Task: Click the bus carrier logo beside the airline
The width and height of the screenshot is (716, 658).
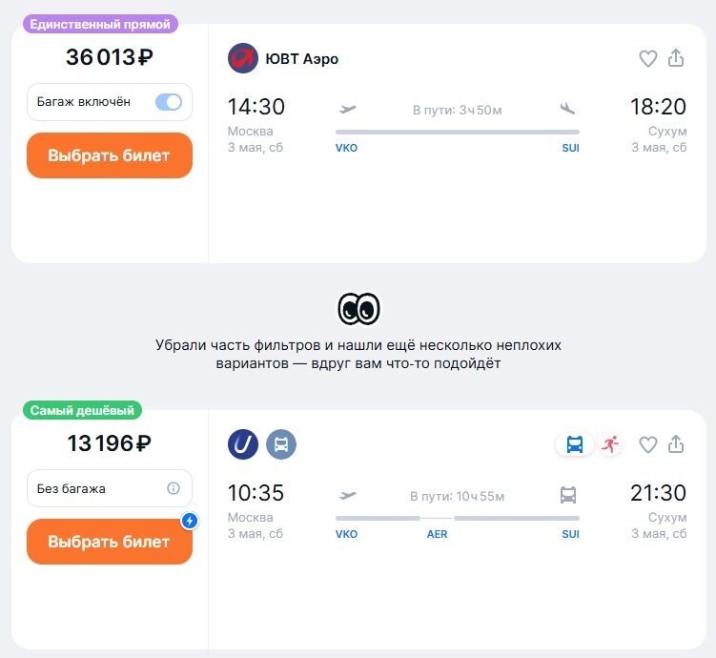Action: tap(281, 444)
